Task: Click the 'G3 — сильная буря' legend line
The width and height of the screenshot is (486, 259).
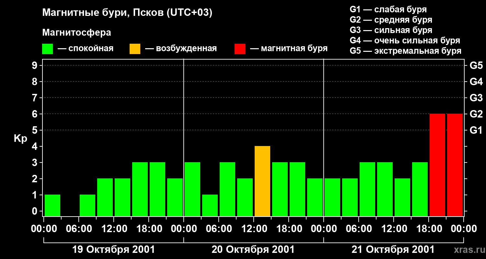Action: coord(391,30)
